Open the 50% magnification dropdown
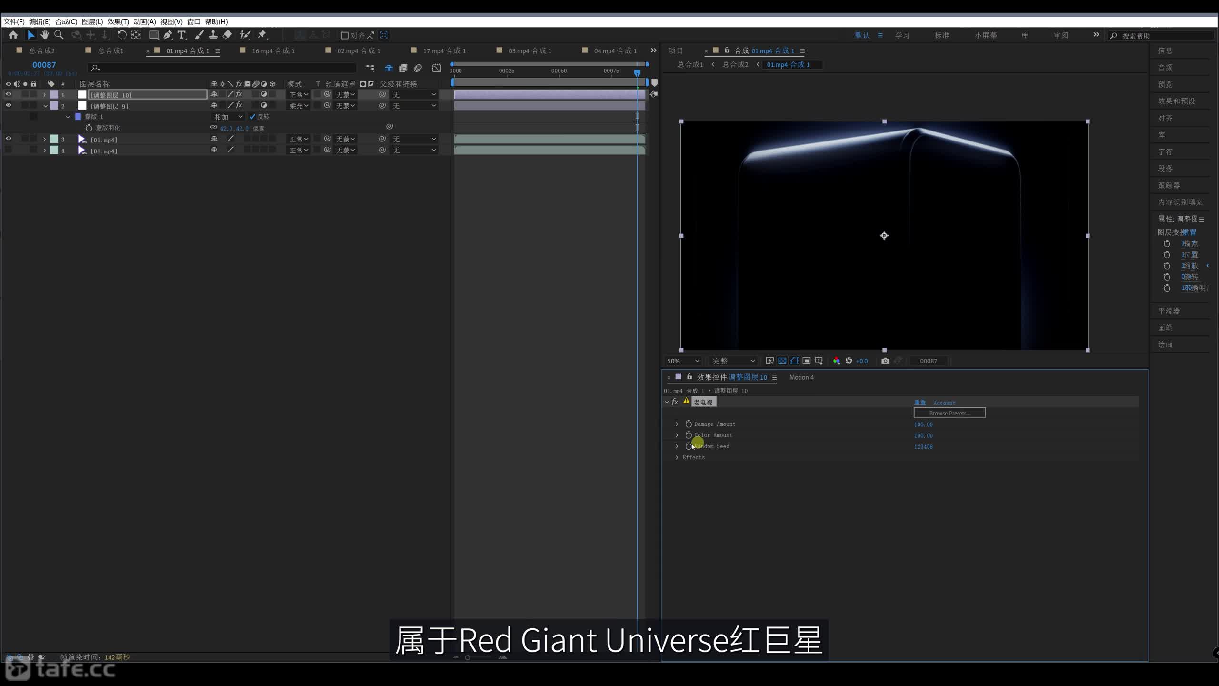Image resolution: width=1219 pixels, height=686 pixels. pyautogui.click(x=683, y=361)
